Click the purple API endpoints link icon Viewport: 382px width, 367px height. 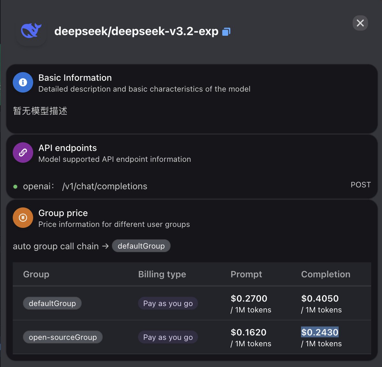(x=23, y=153)
